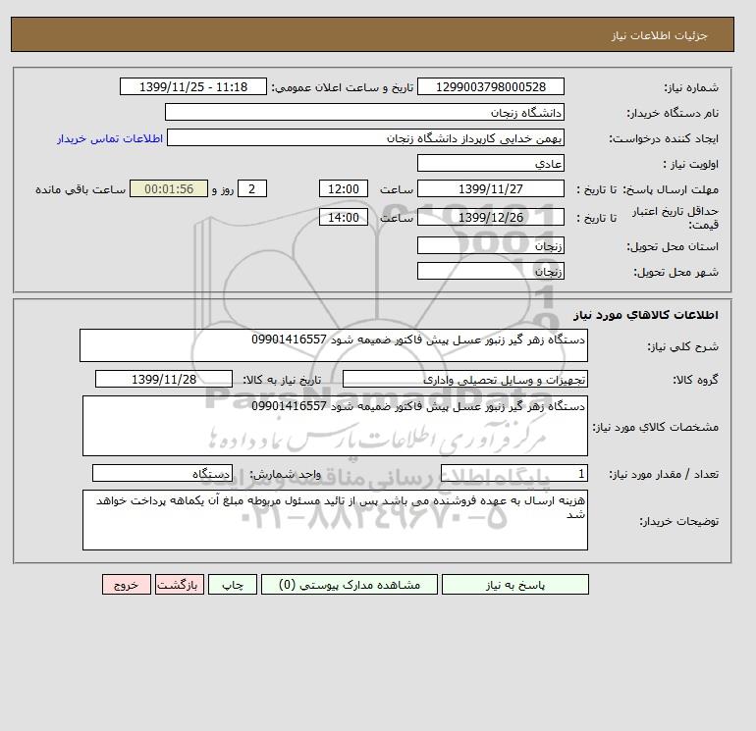Click the countdown timer 00:01:56 field
756x731 pixels.
(169, 189)
